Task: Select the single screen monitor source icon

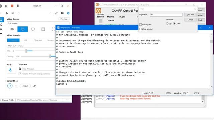Action: (33, 29)
